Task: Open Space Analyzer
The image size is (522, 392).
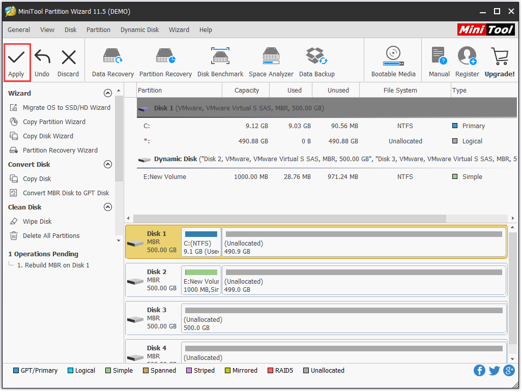Action: coord(271,63)
